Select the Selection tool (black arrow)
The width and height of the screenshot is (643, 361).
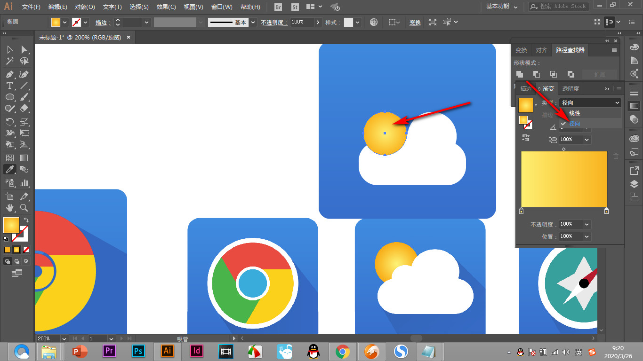(10, 49)
